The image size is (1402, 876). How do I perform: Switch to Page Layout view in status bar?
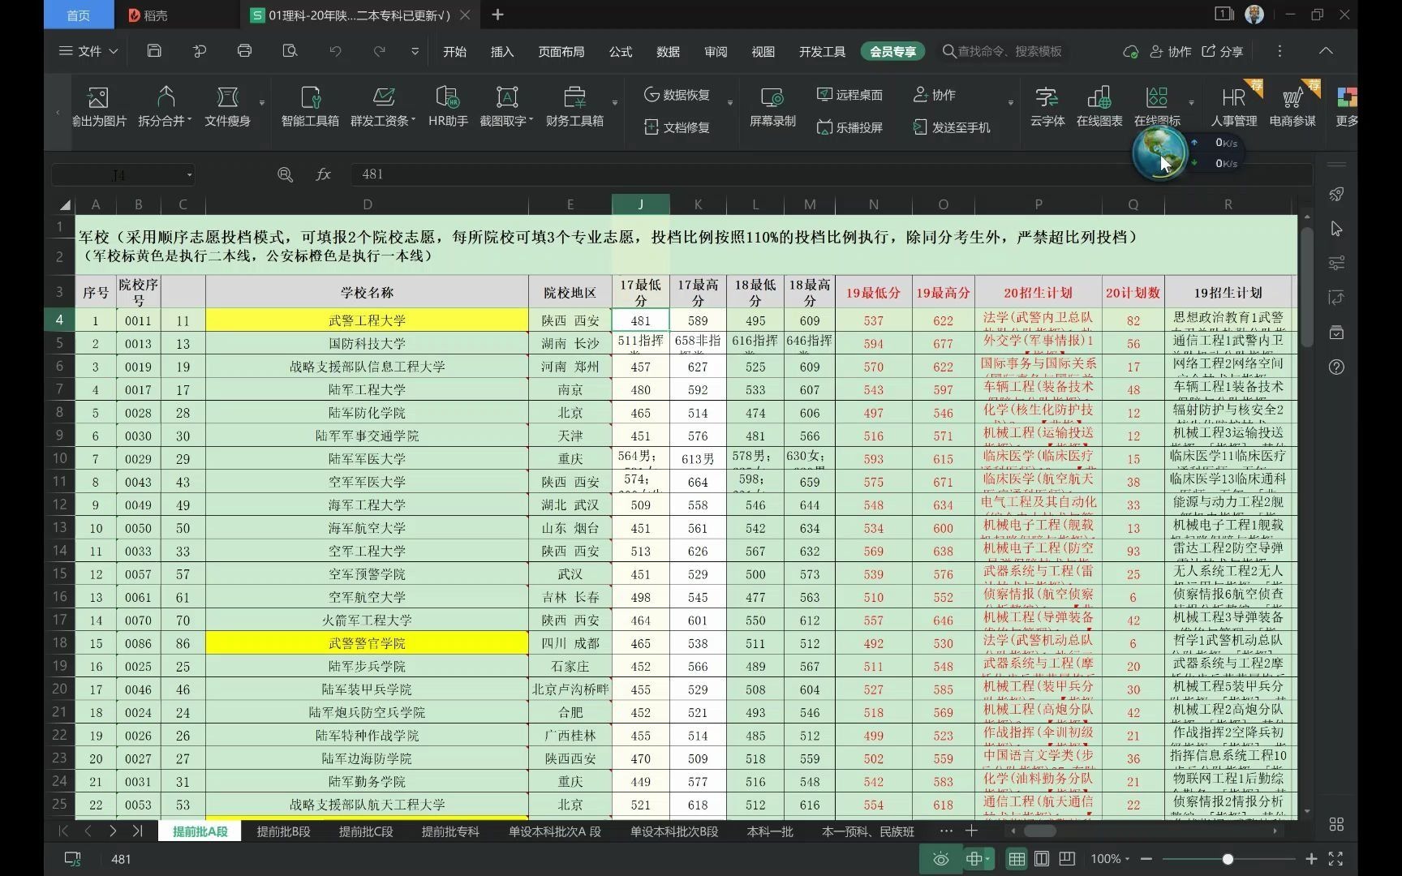coord(1042,859)
